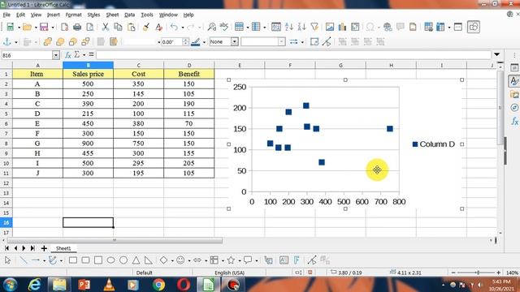The width and height of the screenshot is (520, 292).
Task: Toggle Show Draw Functions toolbar button
Action: click(x=474, y=27)
